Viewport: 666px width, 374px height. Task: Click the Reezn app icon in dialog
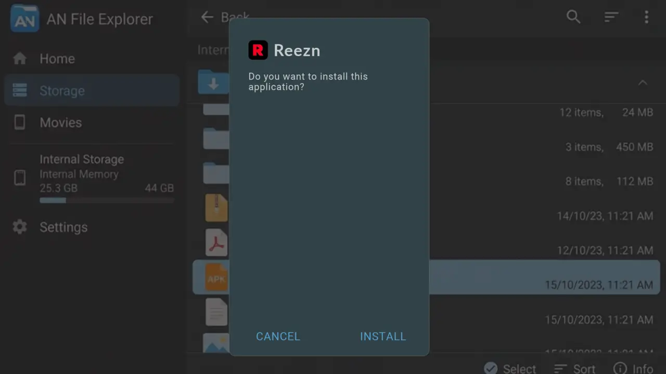pos(258,50)
